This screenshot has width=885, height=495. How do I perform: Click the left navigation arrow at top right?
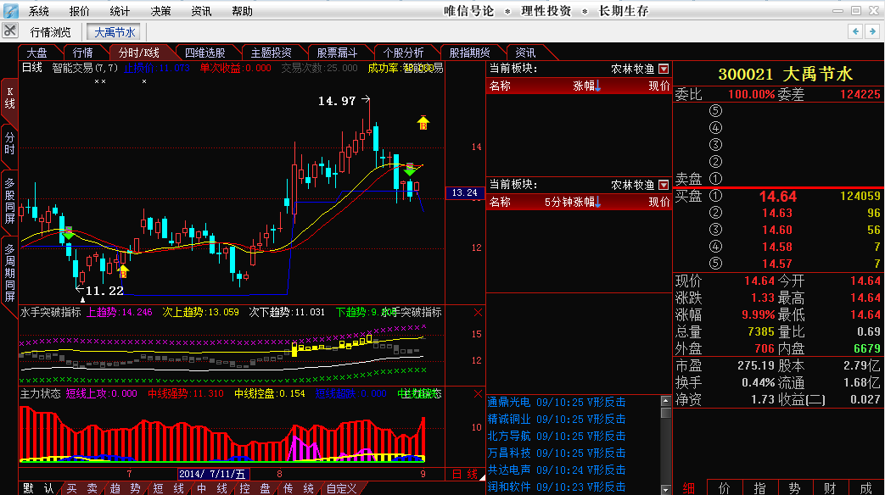(x=854, y=31)
